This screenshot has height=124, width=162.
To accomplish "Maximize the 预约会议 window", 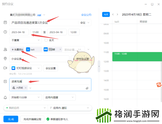I will [152, 4].
